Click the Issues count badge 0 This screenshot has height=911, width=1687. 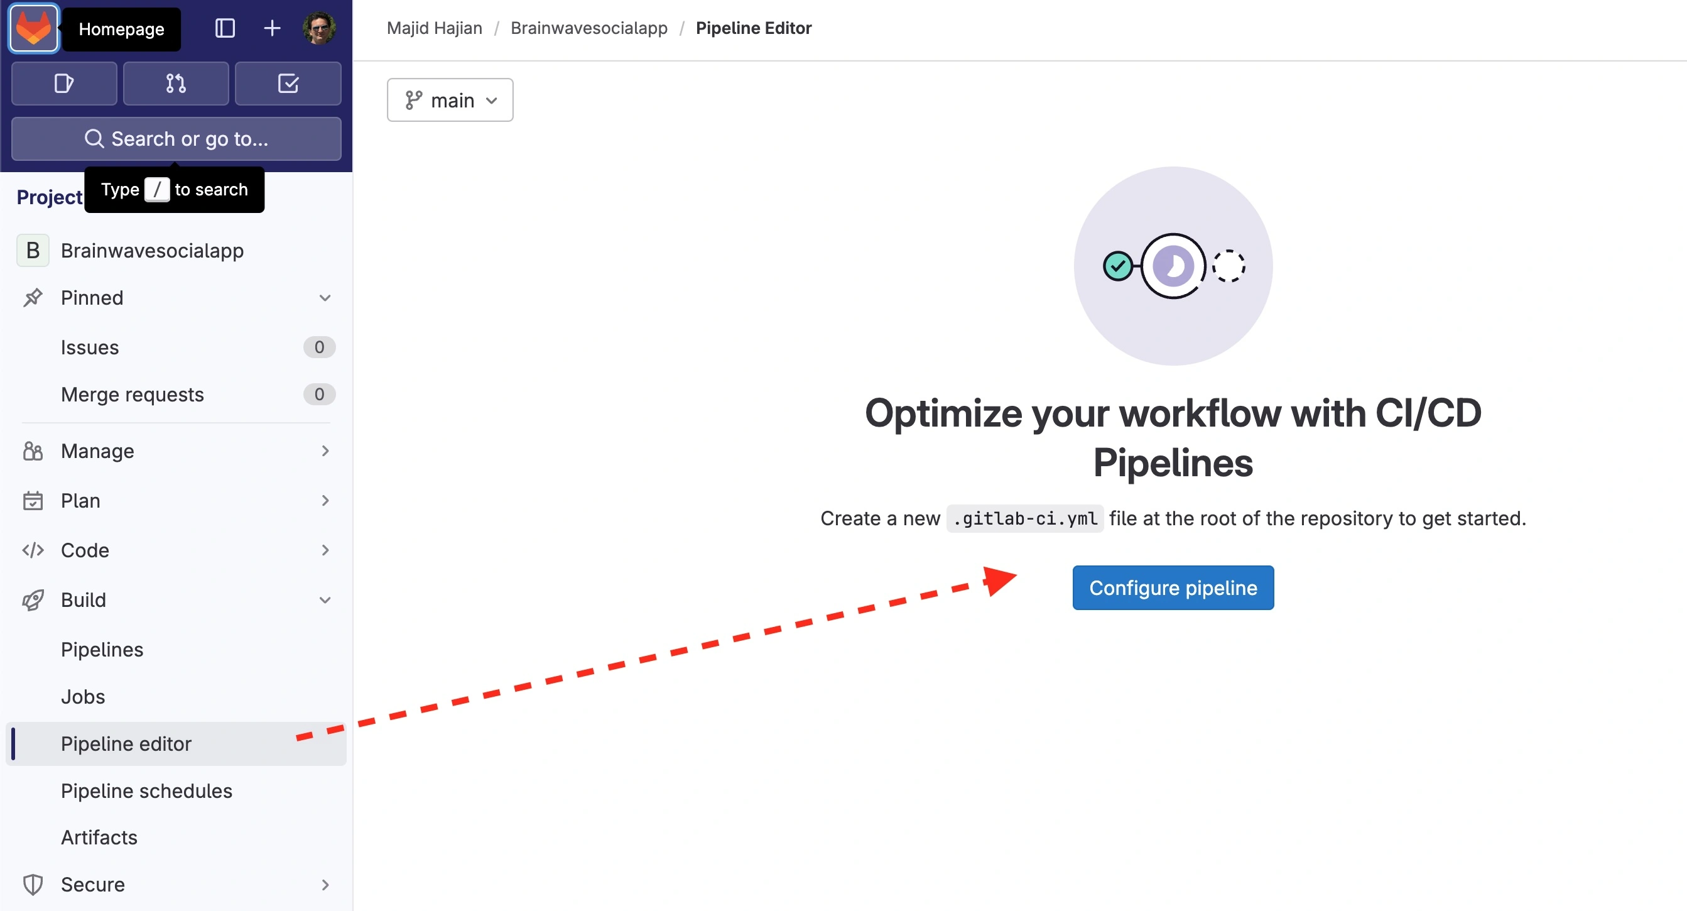coord(319,347)
